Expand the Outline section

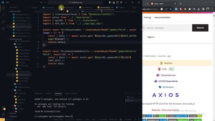coord(13,114)
